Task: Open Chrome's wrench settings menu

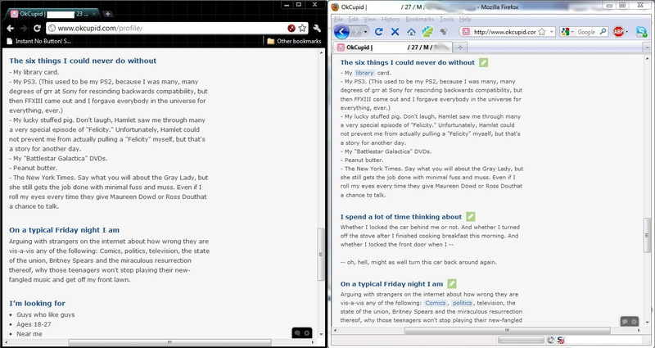Action: pos(317,29)
